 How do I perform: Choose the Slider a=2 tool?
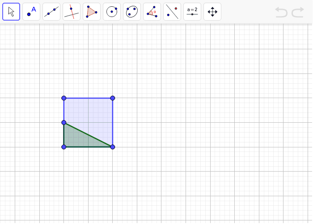192,12
